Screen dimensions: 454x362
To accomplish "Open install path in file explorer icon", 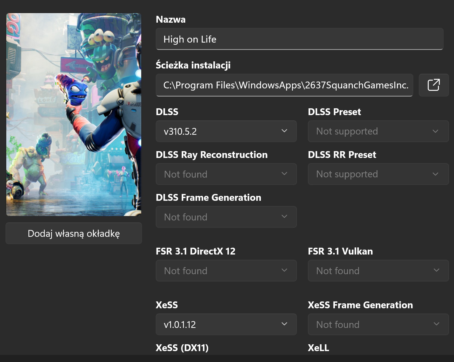I will pos(434,85).
